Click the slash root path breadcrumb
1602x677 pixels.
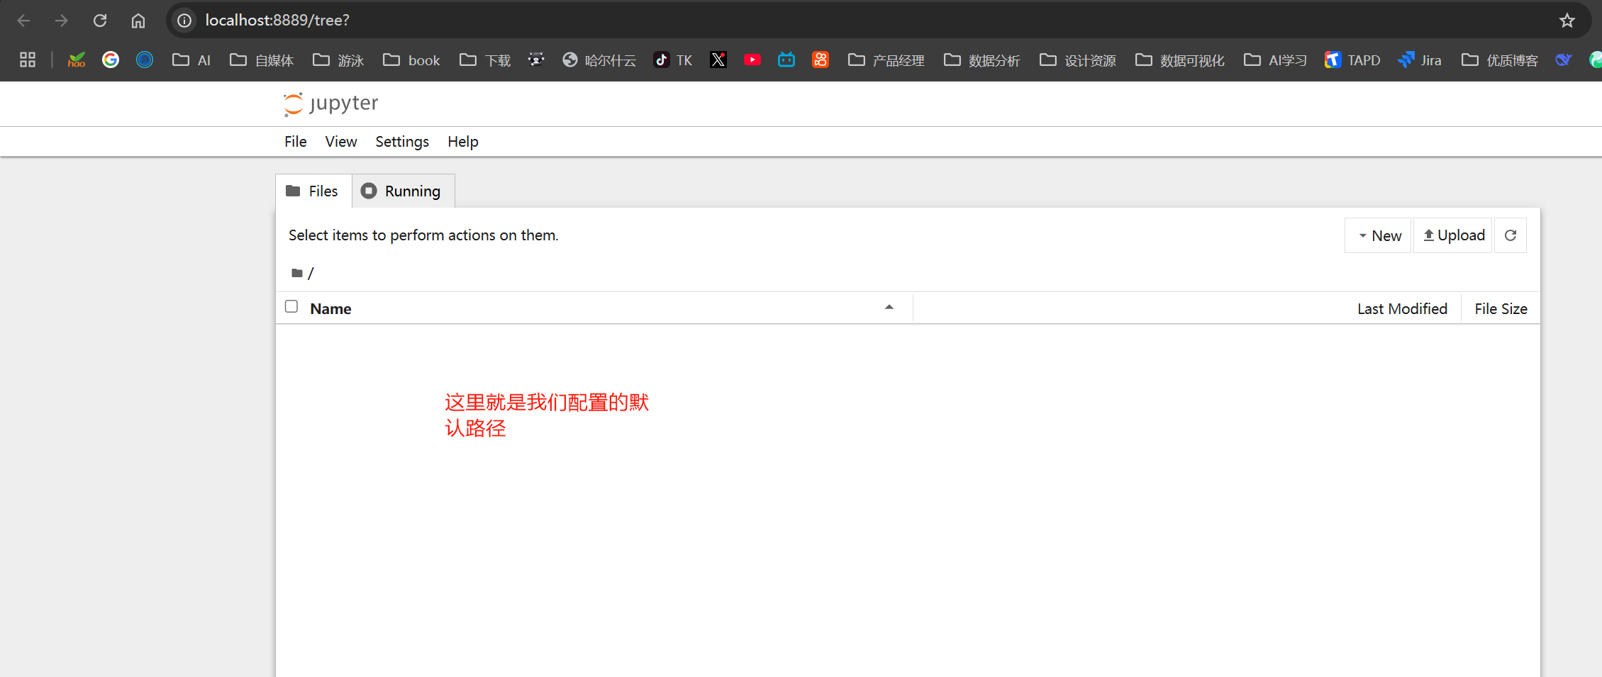311,273
